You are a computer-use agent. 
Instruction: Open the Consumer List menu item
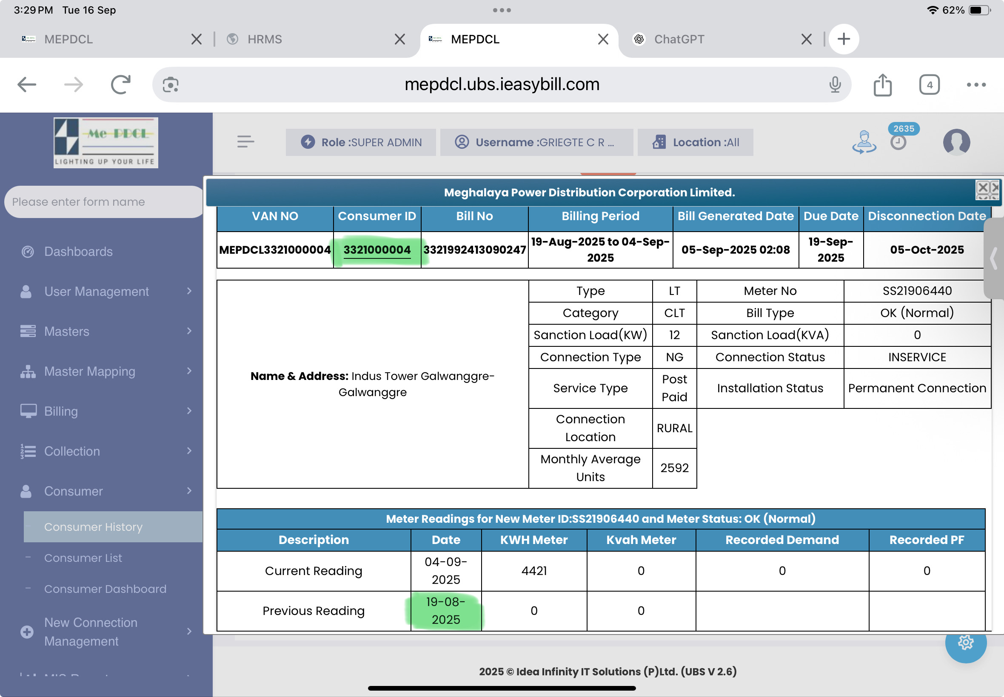83,558
